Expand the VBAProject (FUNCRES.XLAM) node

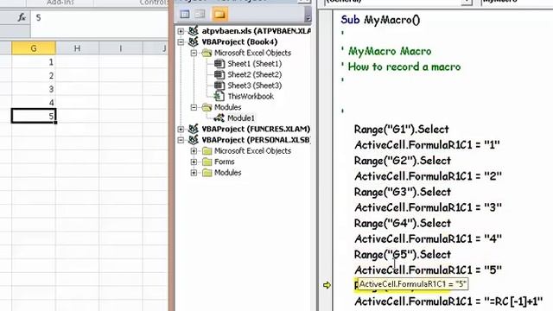pos(181,130)
